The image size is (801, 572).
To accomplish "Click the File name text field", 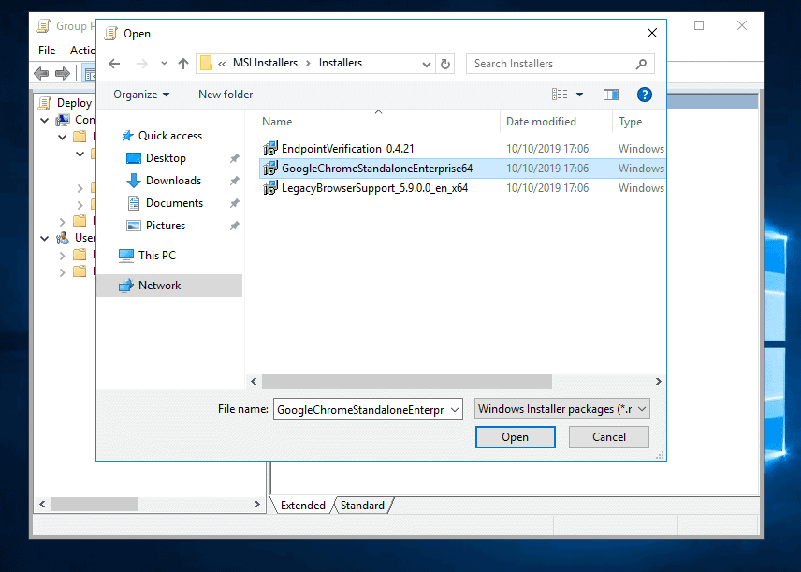I will tap(361, 409).
